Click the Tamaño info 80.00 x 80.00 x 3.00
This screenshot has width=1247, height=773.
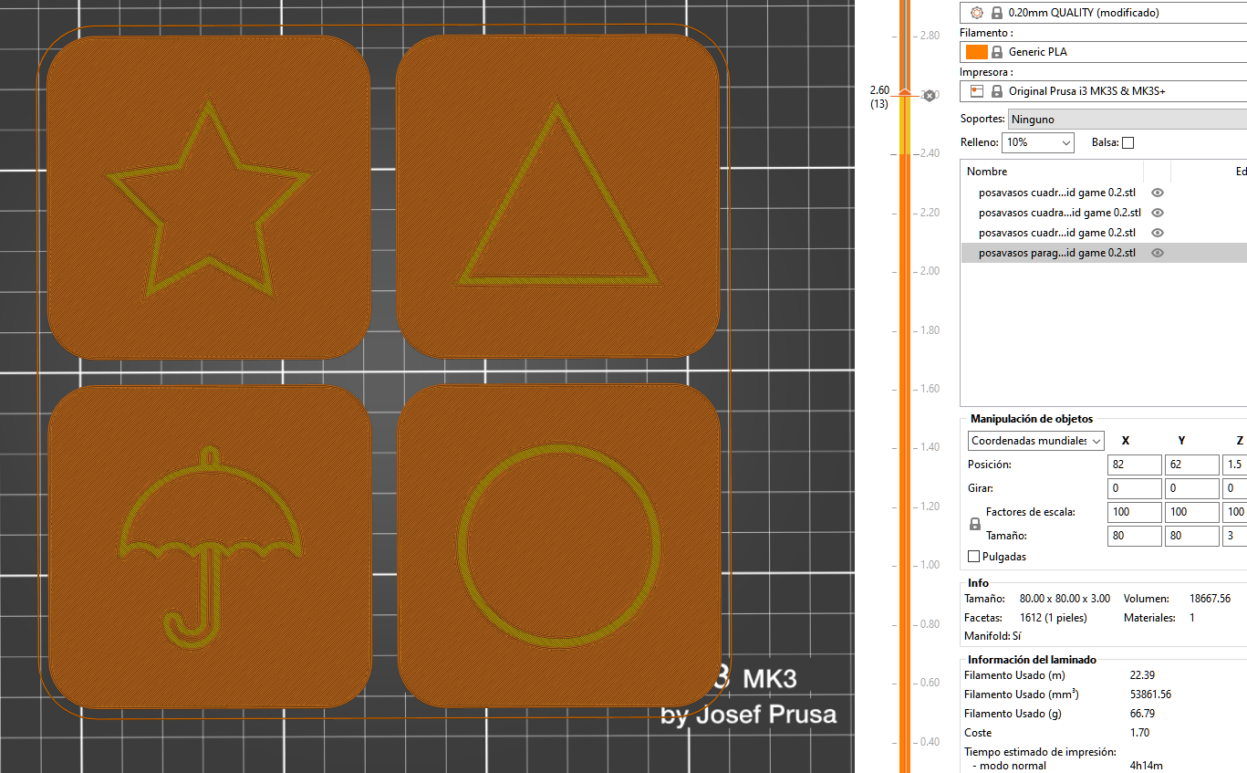click(1065, 599)
